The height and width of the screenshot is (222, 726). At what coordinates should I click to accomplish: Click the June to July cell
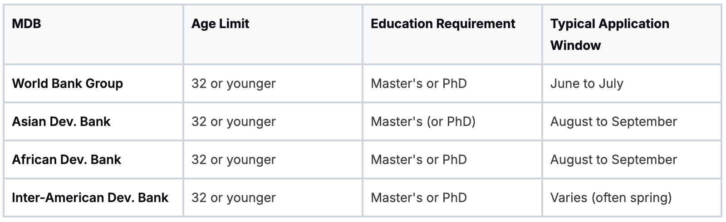click(632, 83)
